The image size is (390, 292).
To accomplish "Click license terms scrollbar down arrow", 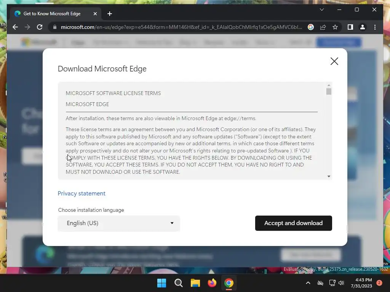I will 329,176.
